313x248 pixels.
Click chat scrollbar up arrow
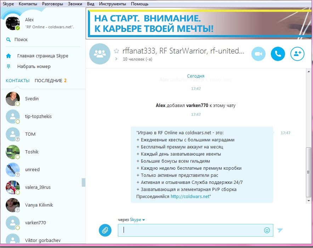309,72
